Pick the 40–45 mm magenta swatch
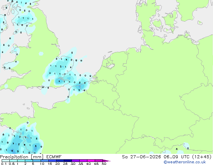 (x=91, y=161)
